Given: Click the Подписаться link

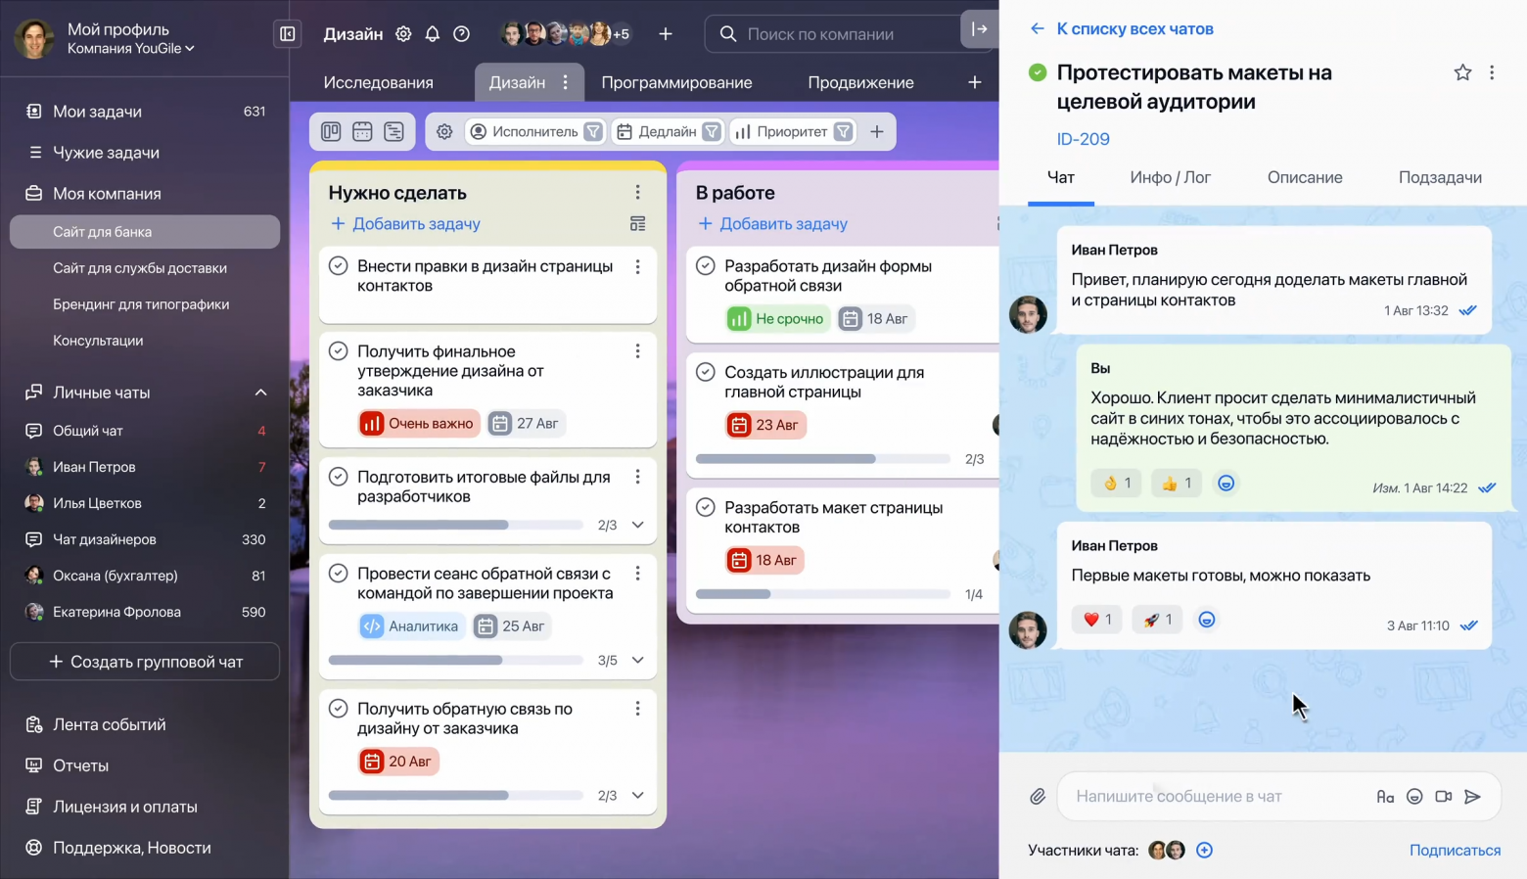Looking at the screenshot, I should click(1455, 850).
